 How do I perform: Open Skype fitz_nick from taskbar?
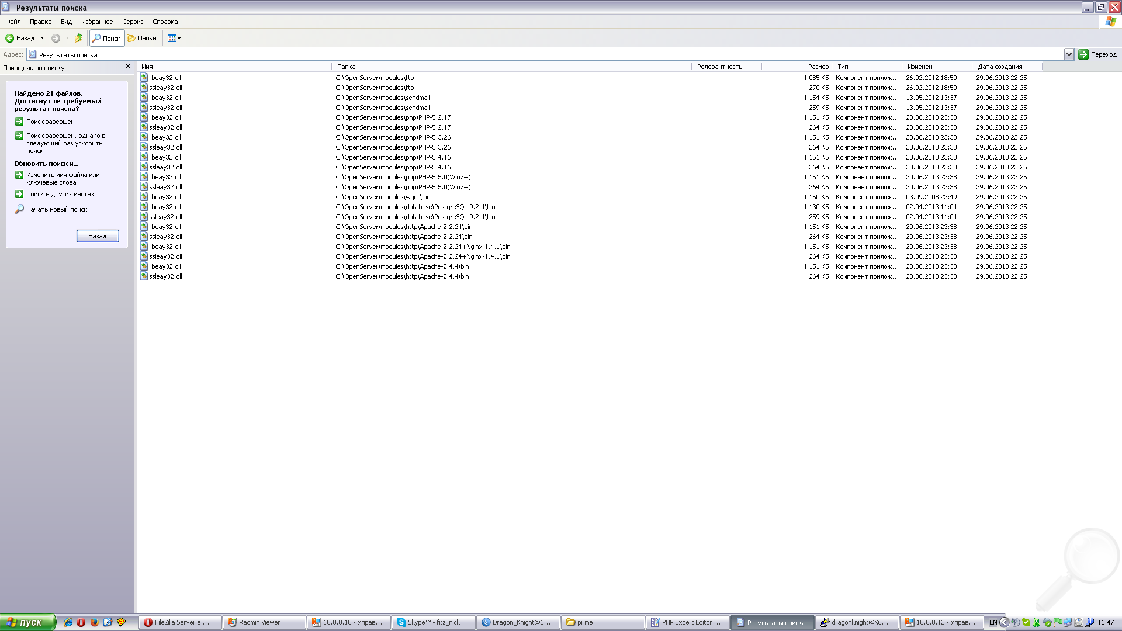pos(433,622)
